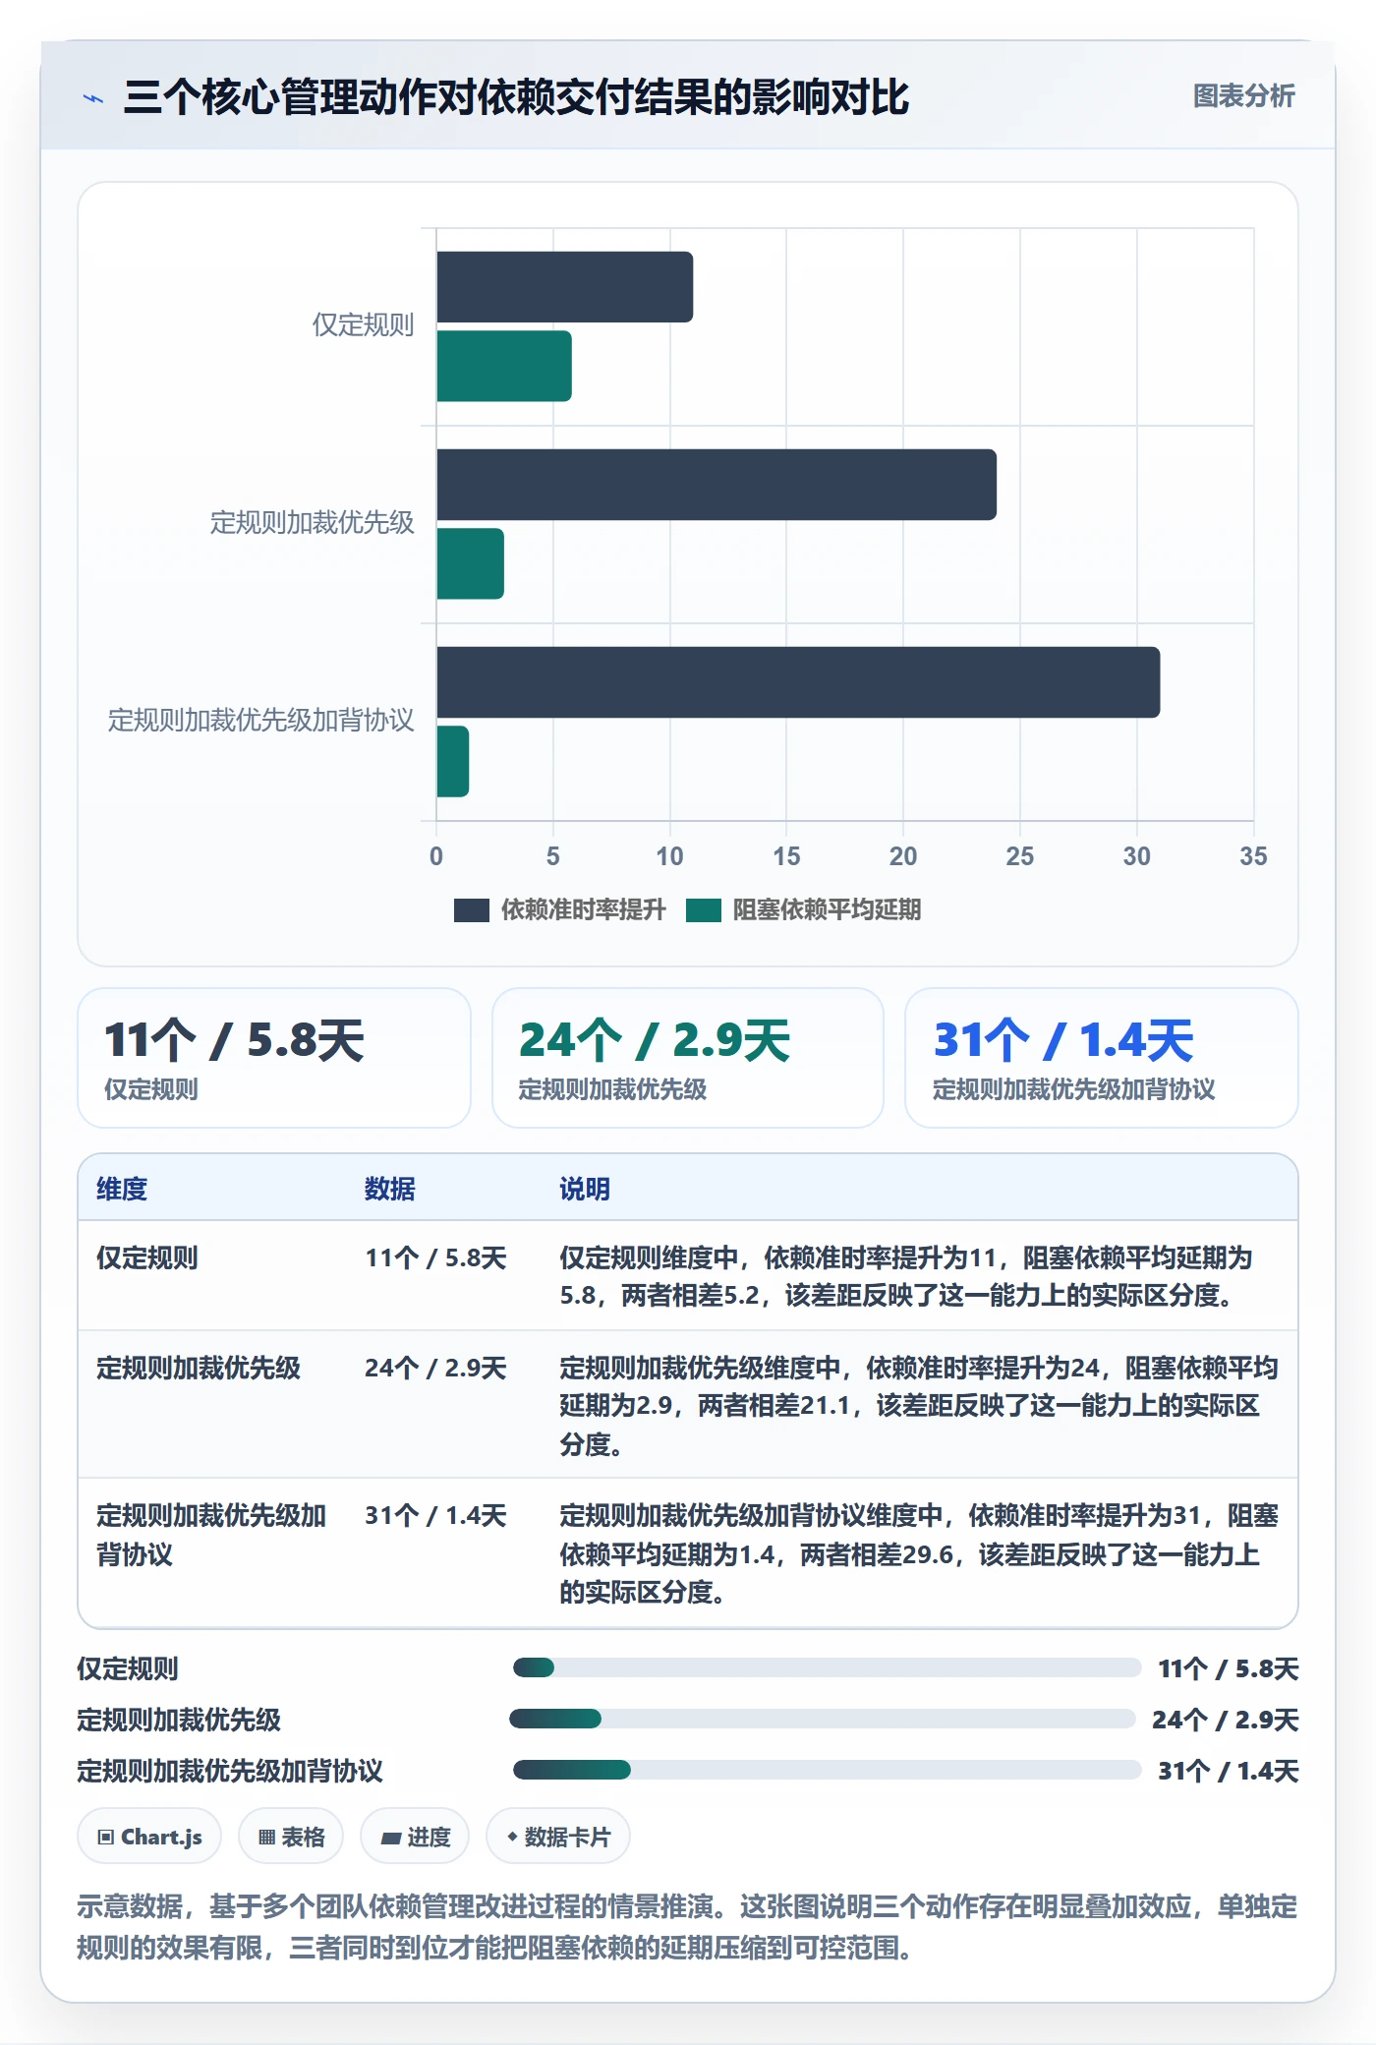
Task: Click the main title 三个核心管理动作对依赖交付结果的影响对比
Action: (517, 97)
